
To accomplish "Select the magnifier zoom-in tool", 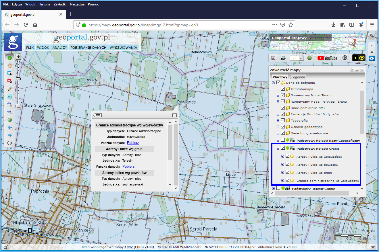I will [10, 104].
